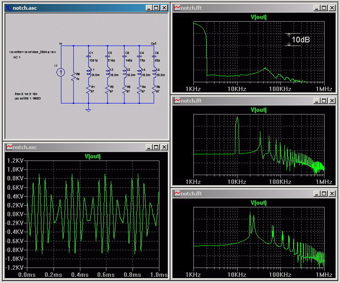Viewport: 340px width, 283px height.
Task: Maximize the bottom notch.fft plot window
Action: [x=324, y=193]
